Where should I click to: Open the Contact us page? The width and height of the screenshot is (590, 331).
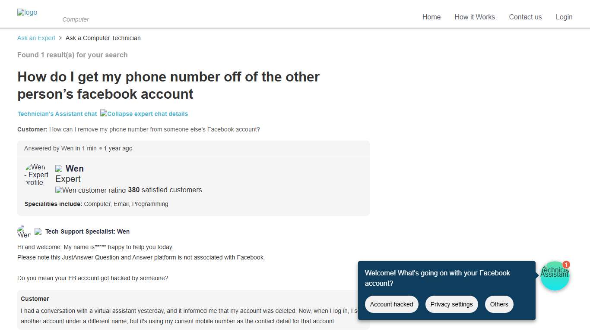click(525, 17)
